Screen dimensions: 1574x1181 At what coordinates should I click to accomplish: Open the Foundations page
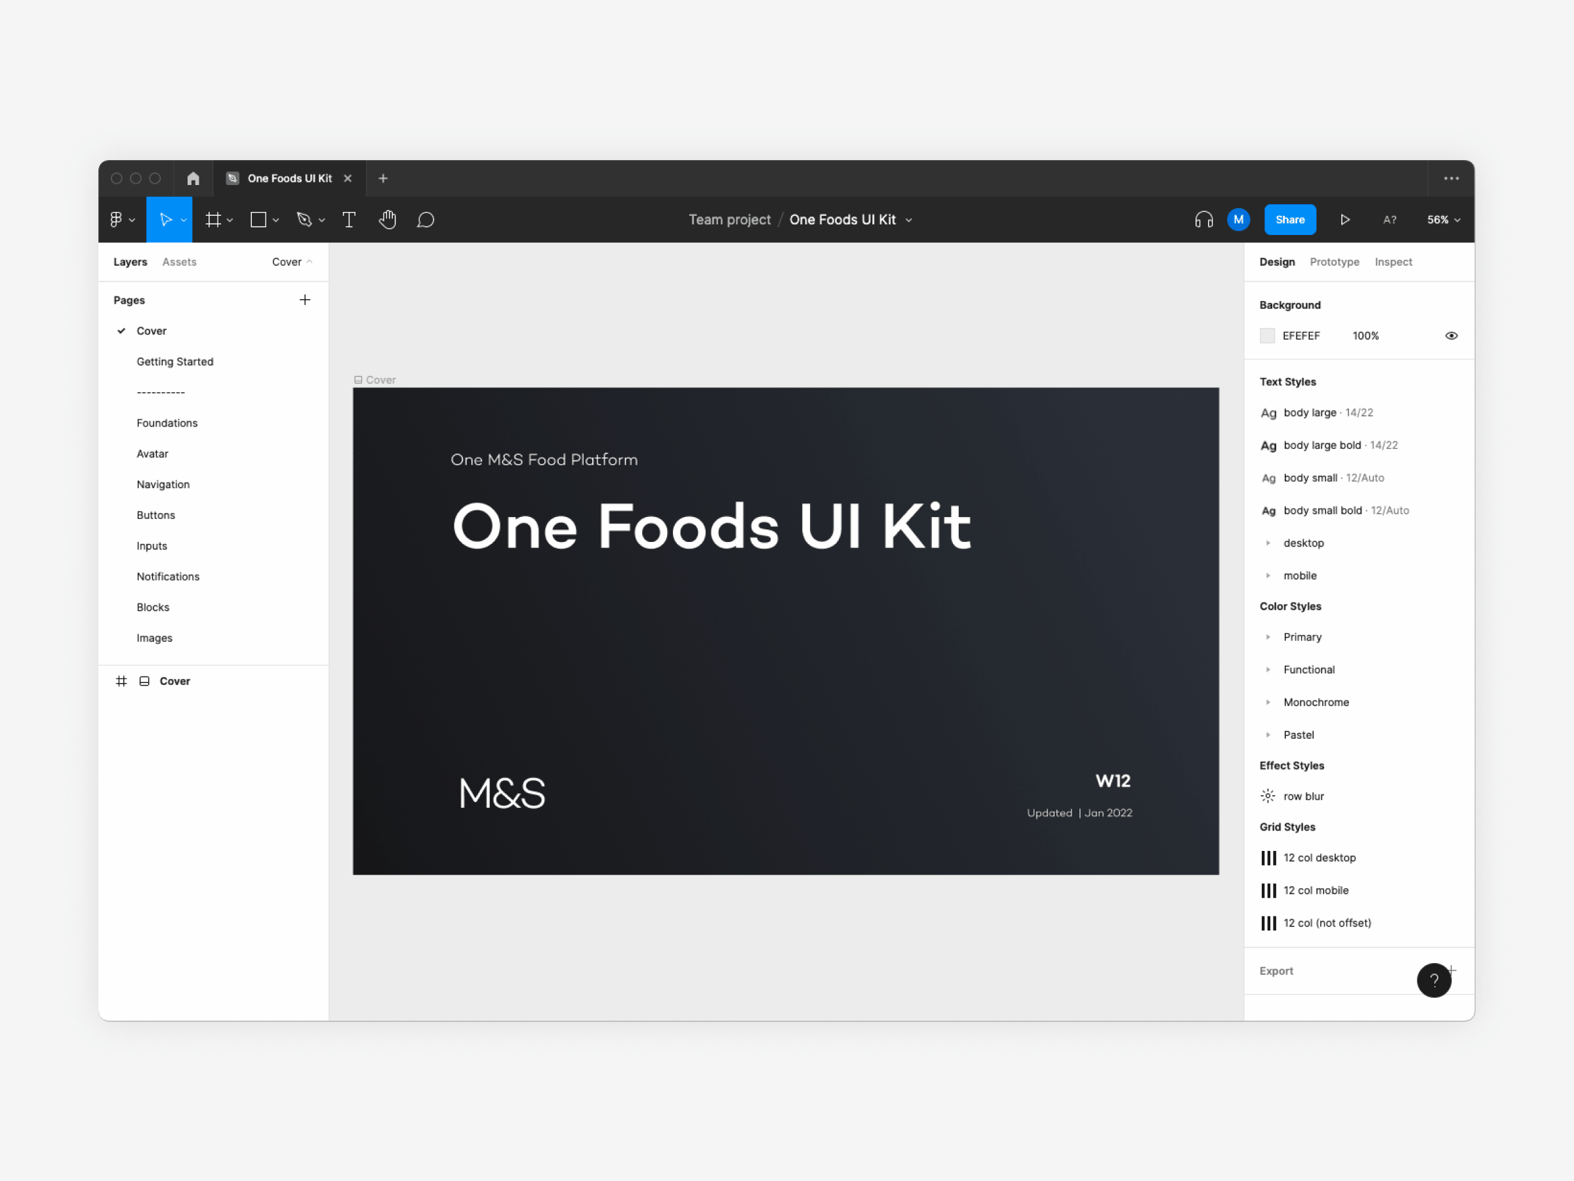click(x=167, y=423)
